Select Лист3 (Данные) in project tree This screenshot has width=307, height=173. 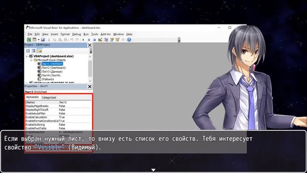click(x=52, y=72)
